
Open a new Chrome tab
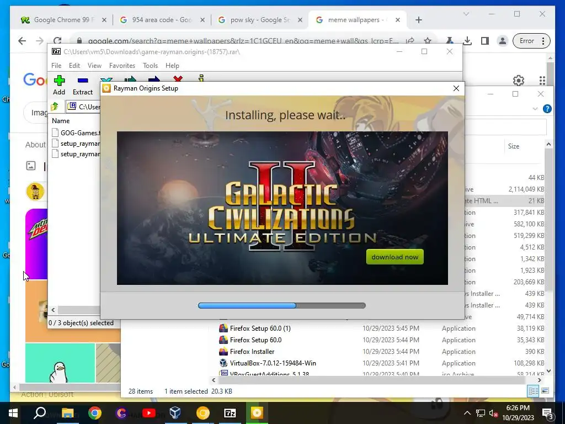(418, 20)
